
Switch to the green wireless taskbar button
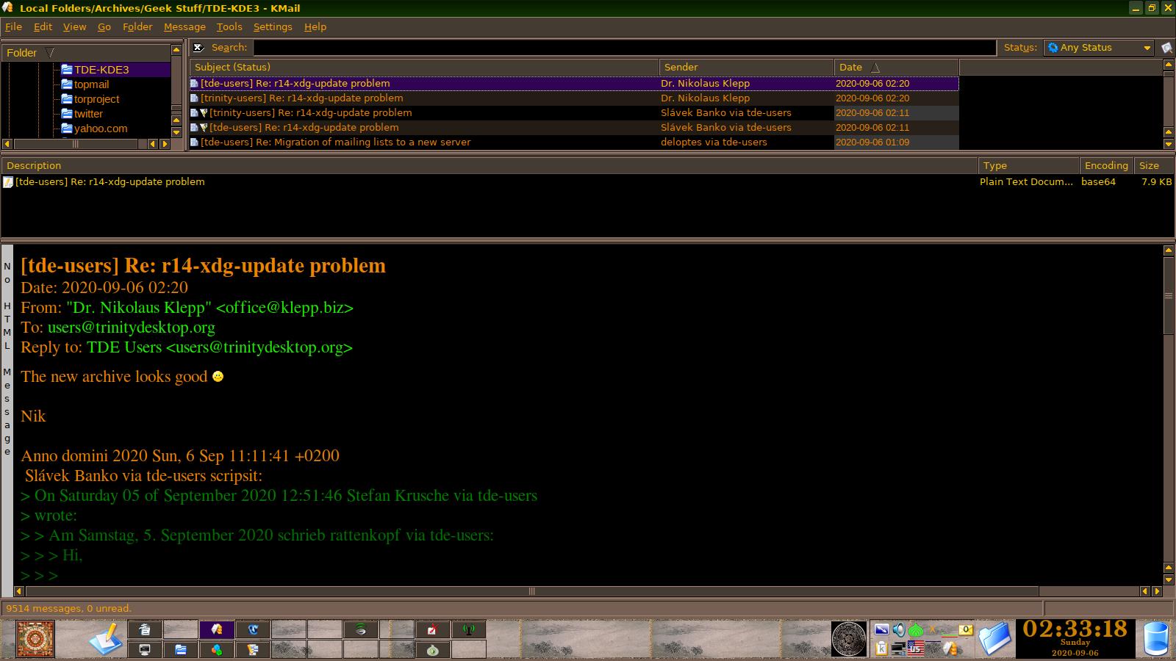[x=361, y=629]
